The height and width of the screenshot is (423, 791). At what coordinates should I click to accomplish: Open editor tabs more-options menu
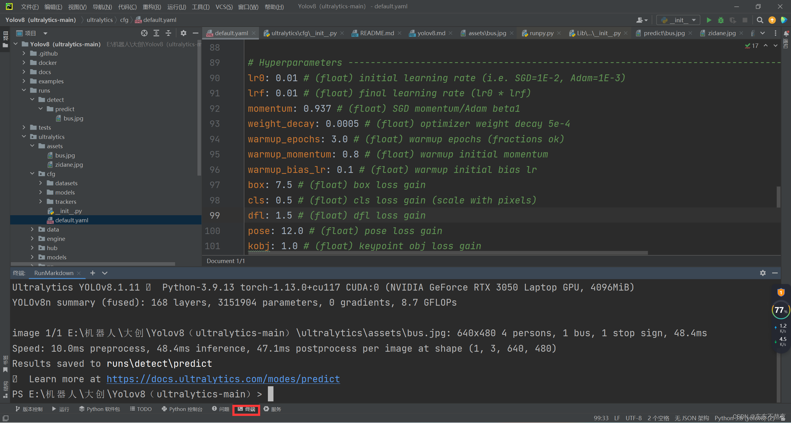(775, 33)
